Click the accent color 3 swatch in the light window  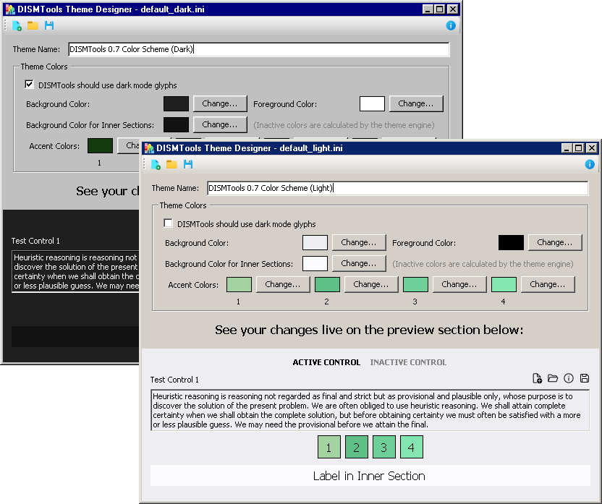pyautogui.click(x=416, y=285)
